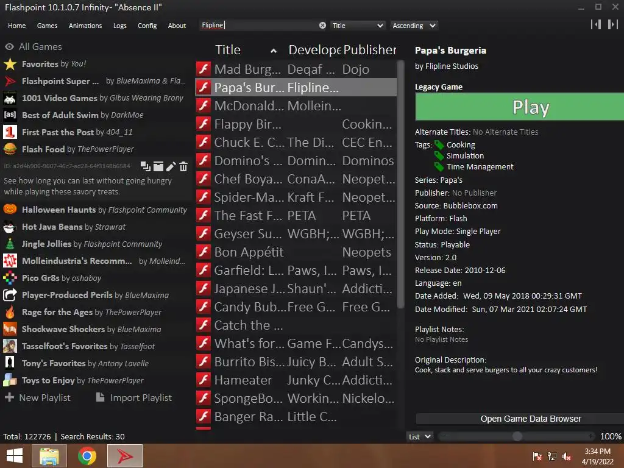Clear the search field text
The width and height of the screenshot is (624, 468).
322,26
